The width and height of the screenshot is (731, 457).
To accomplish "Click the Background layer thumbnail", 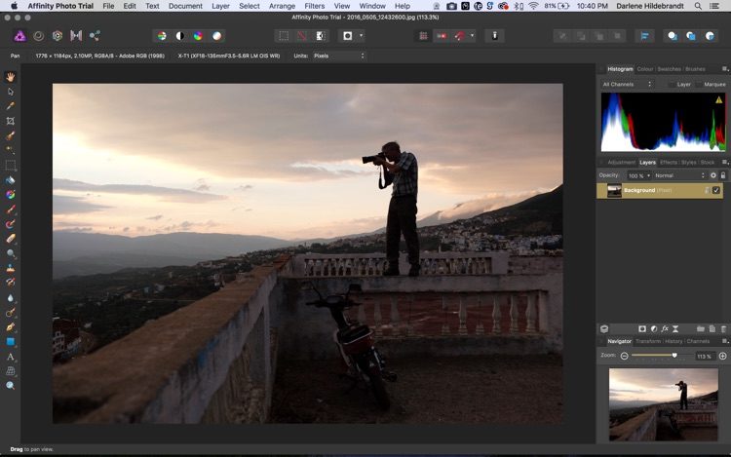I will pos(614,191).
